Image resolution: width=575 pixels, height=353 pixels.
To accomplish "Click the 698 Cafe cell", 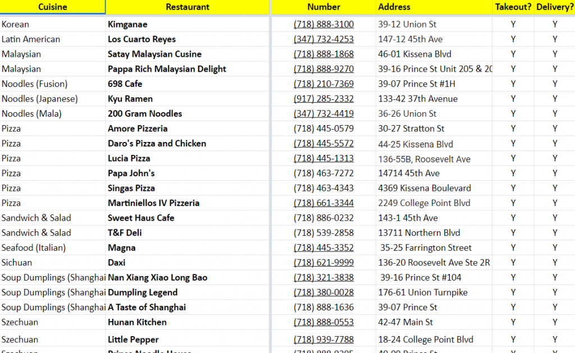I will click(x=188, y=84).
